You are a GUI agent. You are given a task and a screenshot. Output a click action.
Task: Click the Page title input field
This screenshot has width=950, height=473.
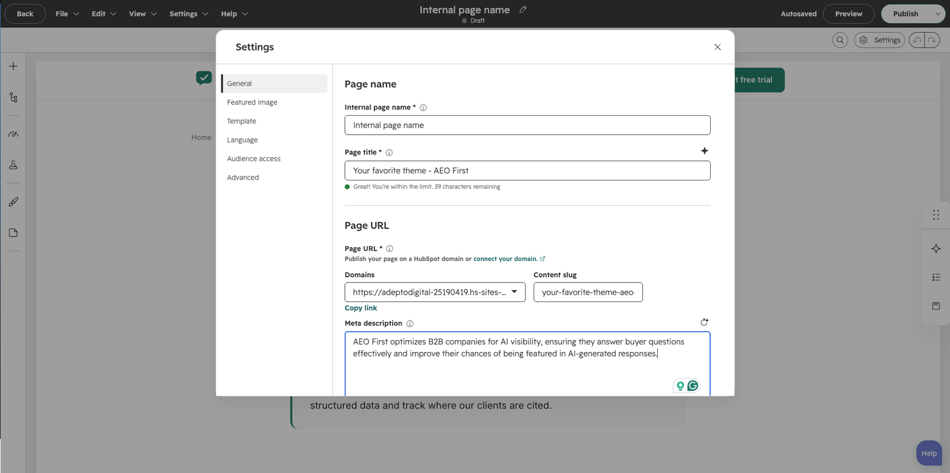pos(527,170)
